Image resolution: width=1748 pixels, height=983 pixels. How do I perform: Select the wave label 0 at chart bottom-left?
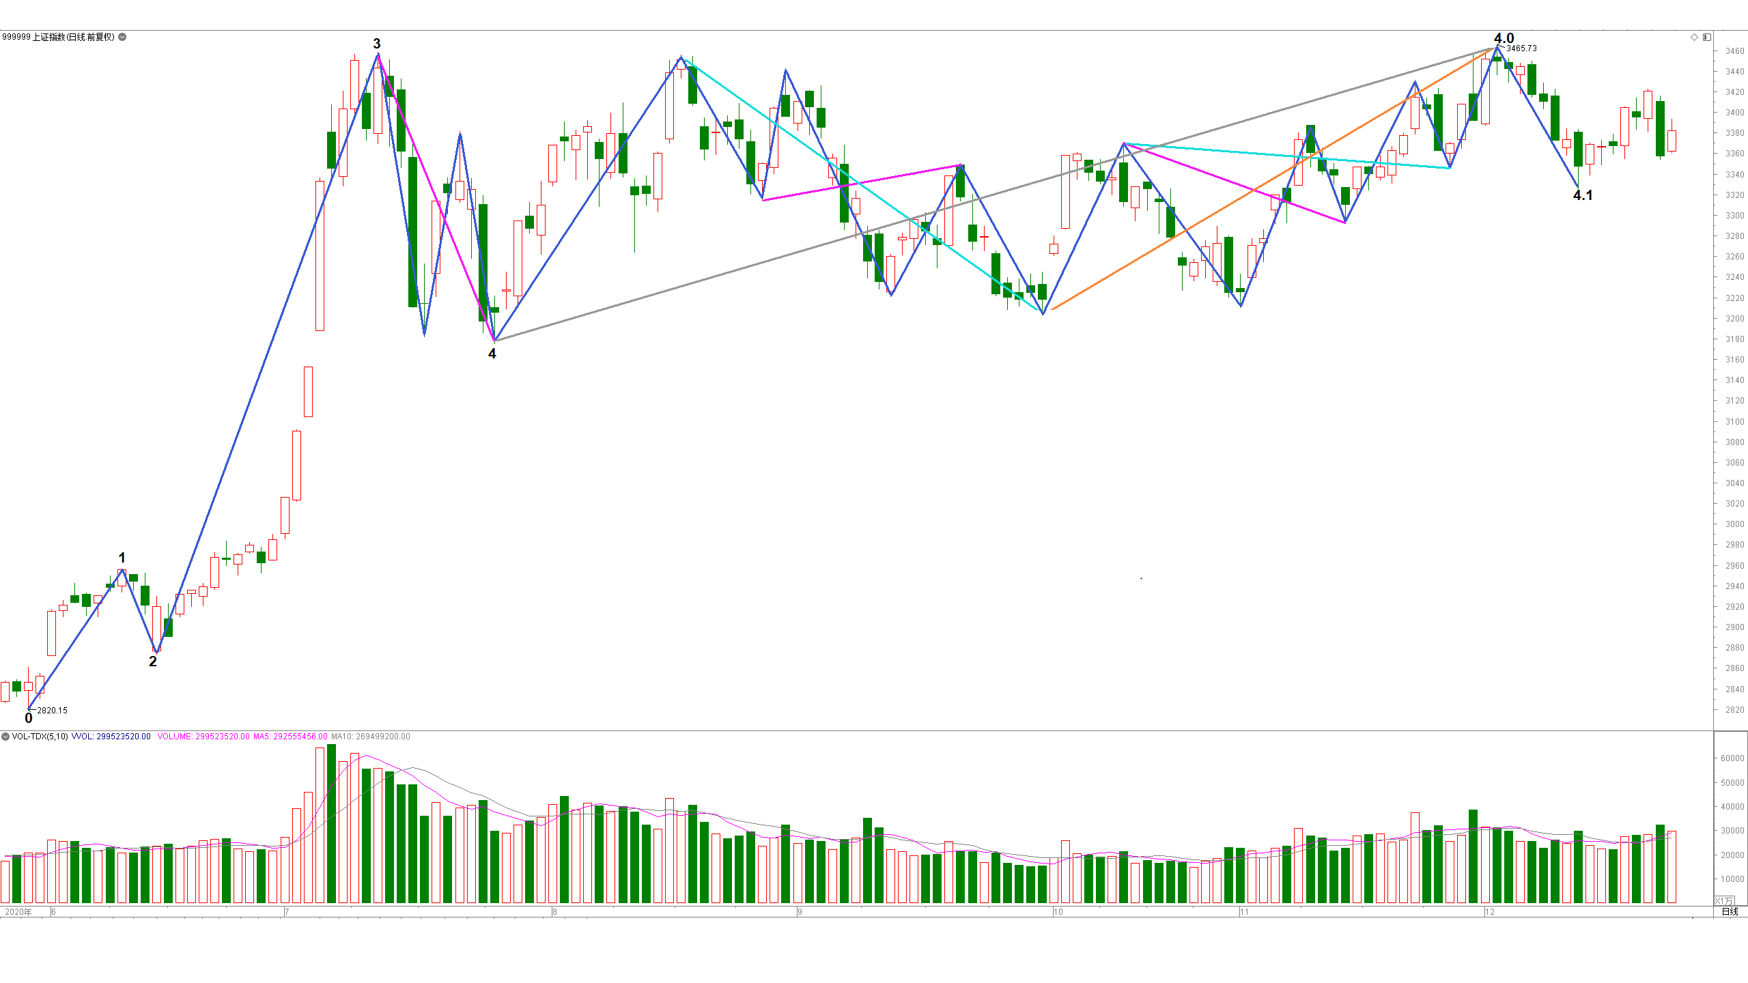click(x=29, y=718)
